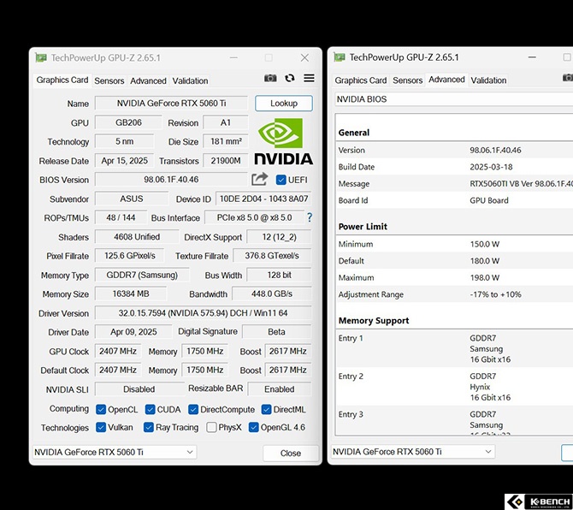Toggle the CUDA checkbox
573x510 pixels.
[150, 410]
